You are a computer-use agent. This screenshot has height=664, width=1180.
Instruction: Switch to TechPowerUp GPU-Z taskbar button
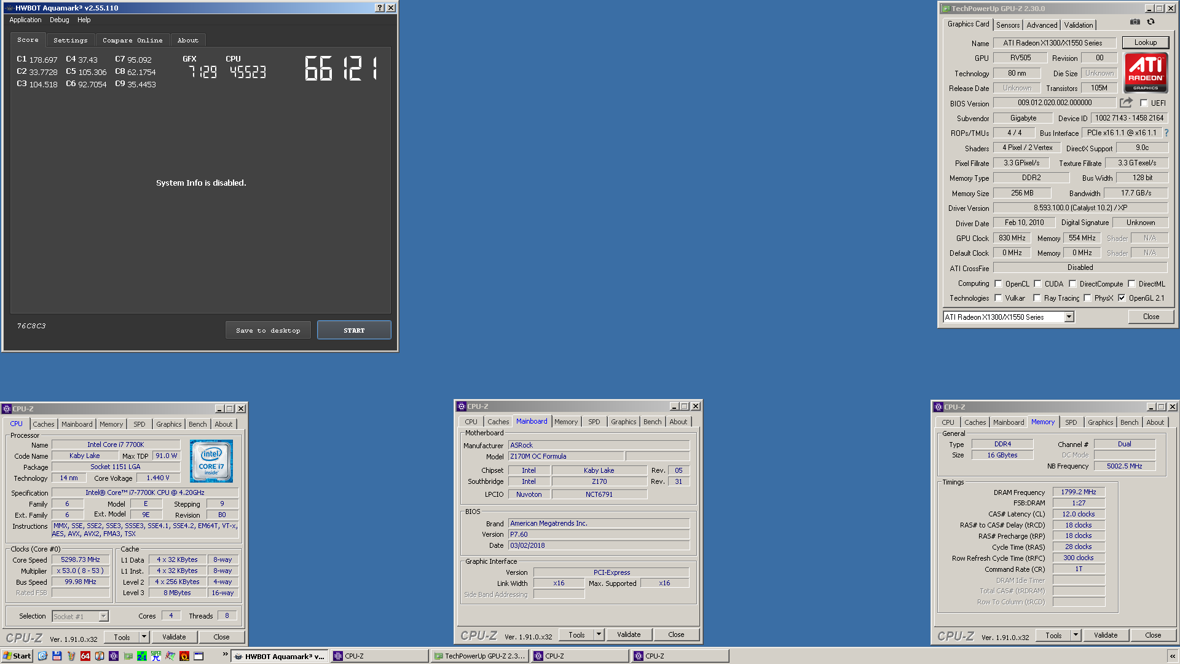(479, 656)
